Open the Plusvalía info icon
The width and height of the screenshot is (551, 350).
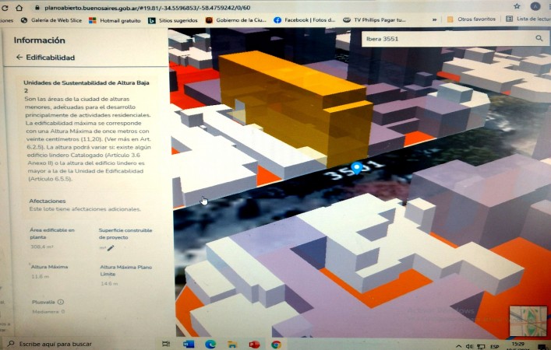60,302
